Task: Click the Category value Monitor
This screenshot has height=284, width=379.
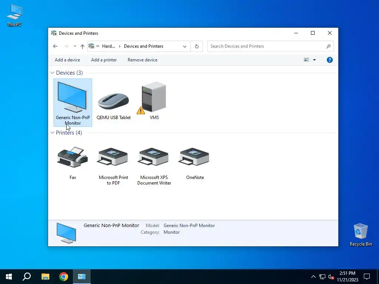Action: point(172,232)
